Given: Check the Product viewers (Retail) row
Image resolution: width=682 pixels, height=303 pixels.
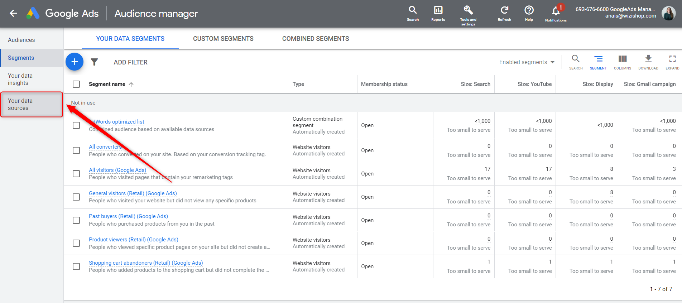Looking at the screenshot, I should 76,243.
